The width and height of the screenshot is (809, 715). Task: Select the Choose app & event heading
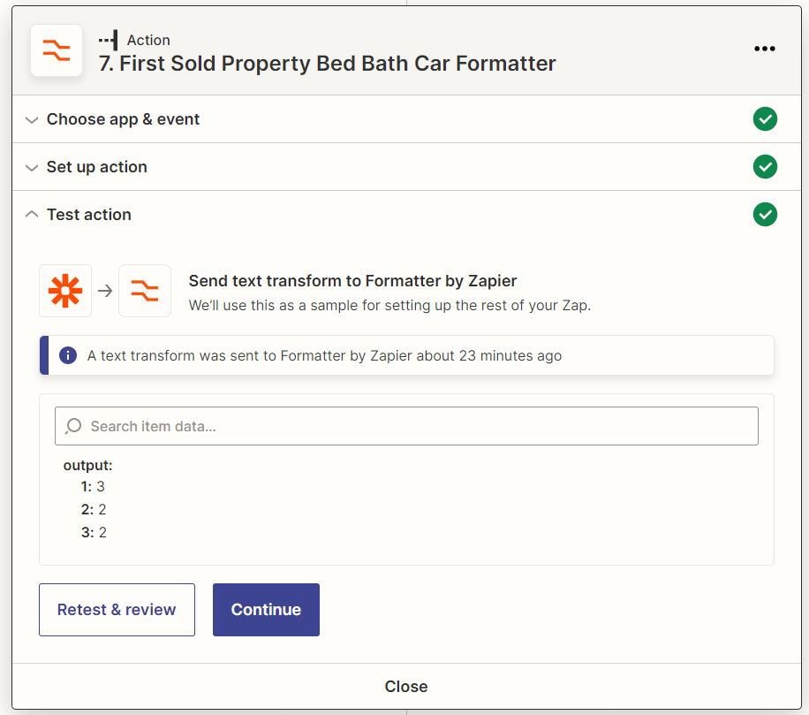[x=123, y=119]
